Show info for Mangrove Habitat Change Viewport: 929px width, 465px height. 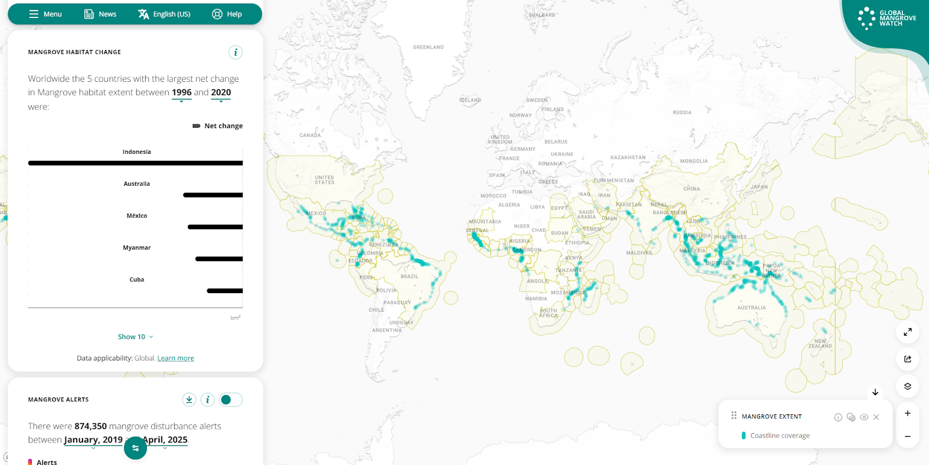tap(235, 52)
